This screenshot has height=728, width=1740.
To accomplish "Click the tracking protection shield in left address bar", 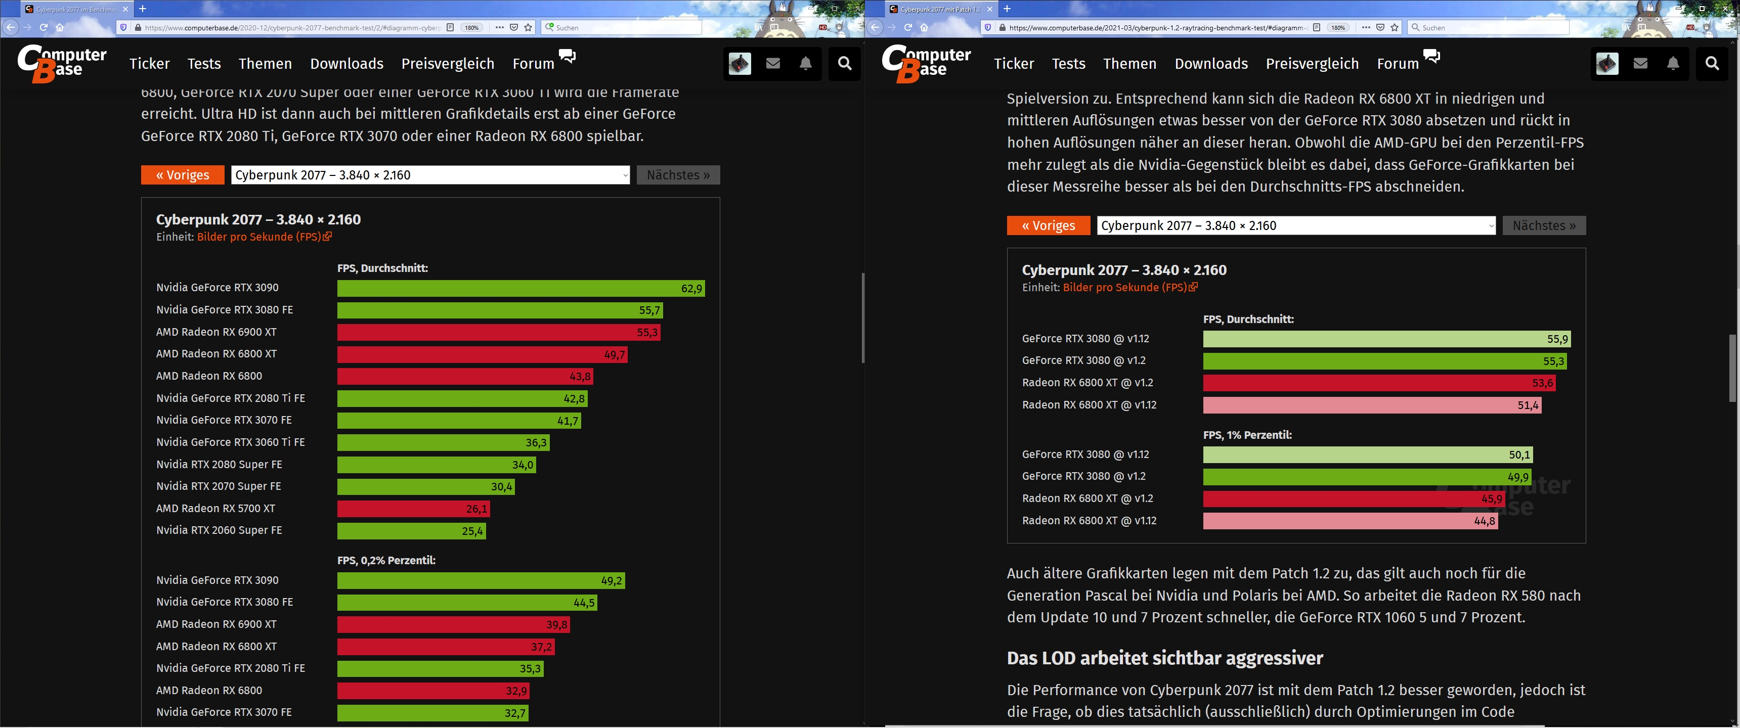I will click(123, 28).
